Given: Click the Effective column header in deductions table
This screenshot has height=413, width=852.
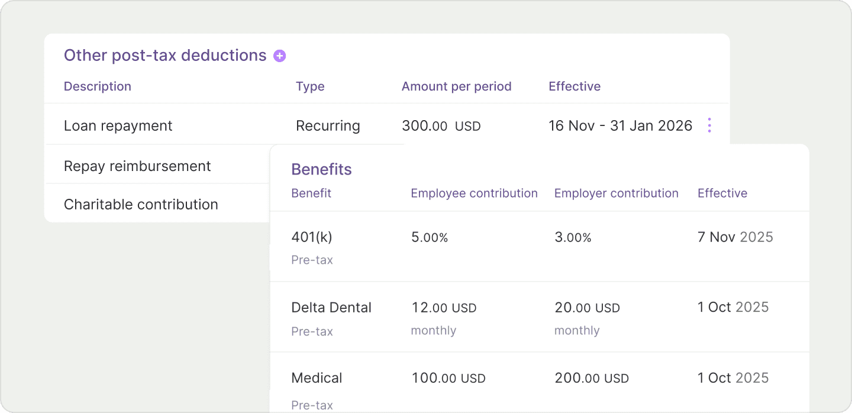Looking at the screenshot, I should [575, 86].
